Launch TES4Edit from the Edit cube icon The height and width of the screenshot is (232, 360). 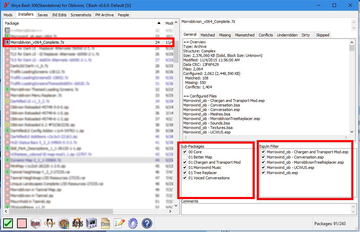[x=35, y=223]
